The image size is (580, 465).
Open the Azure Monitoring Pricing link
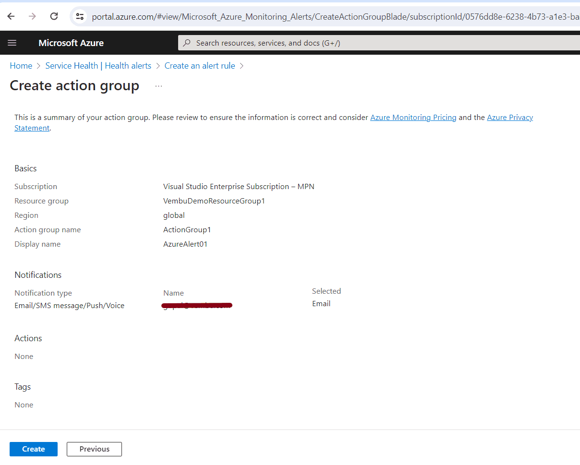(413, 117)
